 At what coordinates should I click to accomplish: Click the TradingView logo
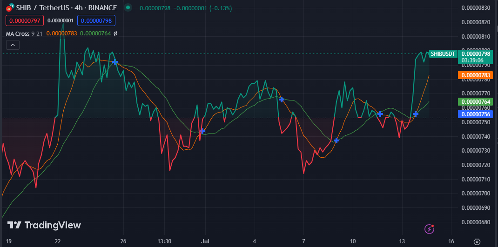click(44, 225)
